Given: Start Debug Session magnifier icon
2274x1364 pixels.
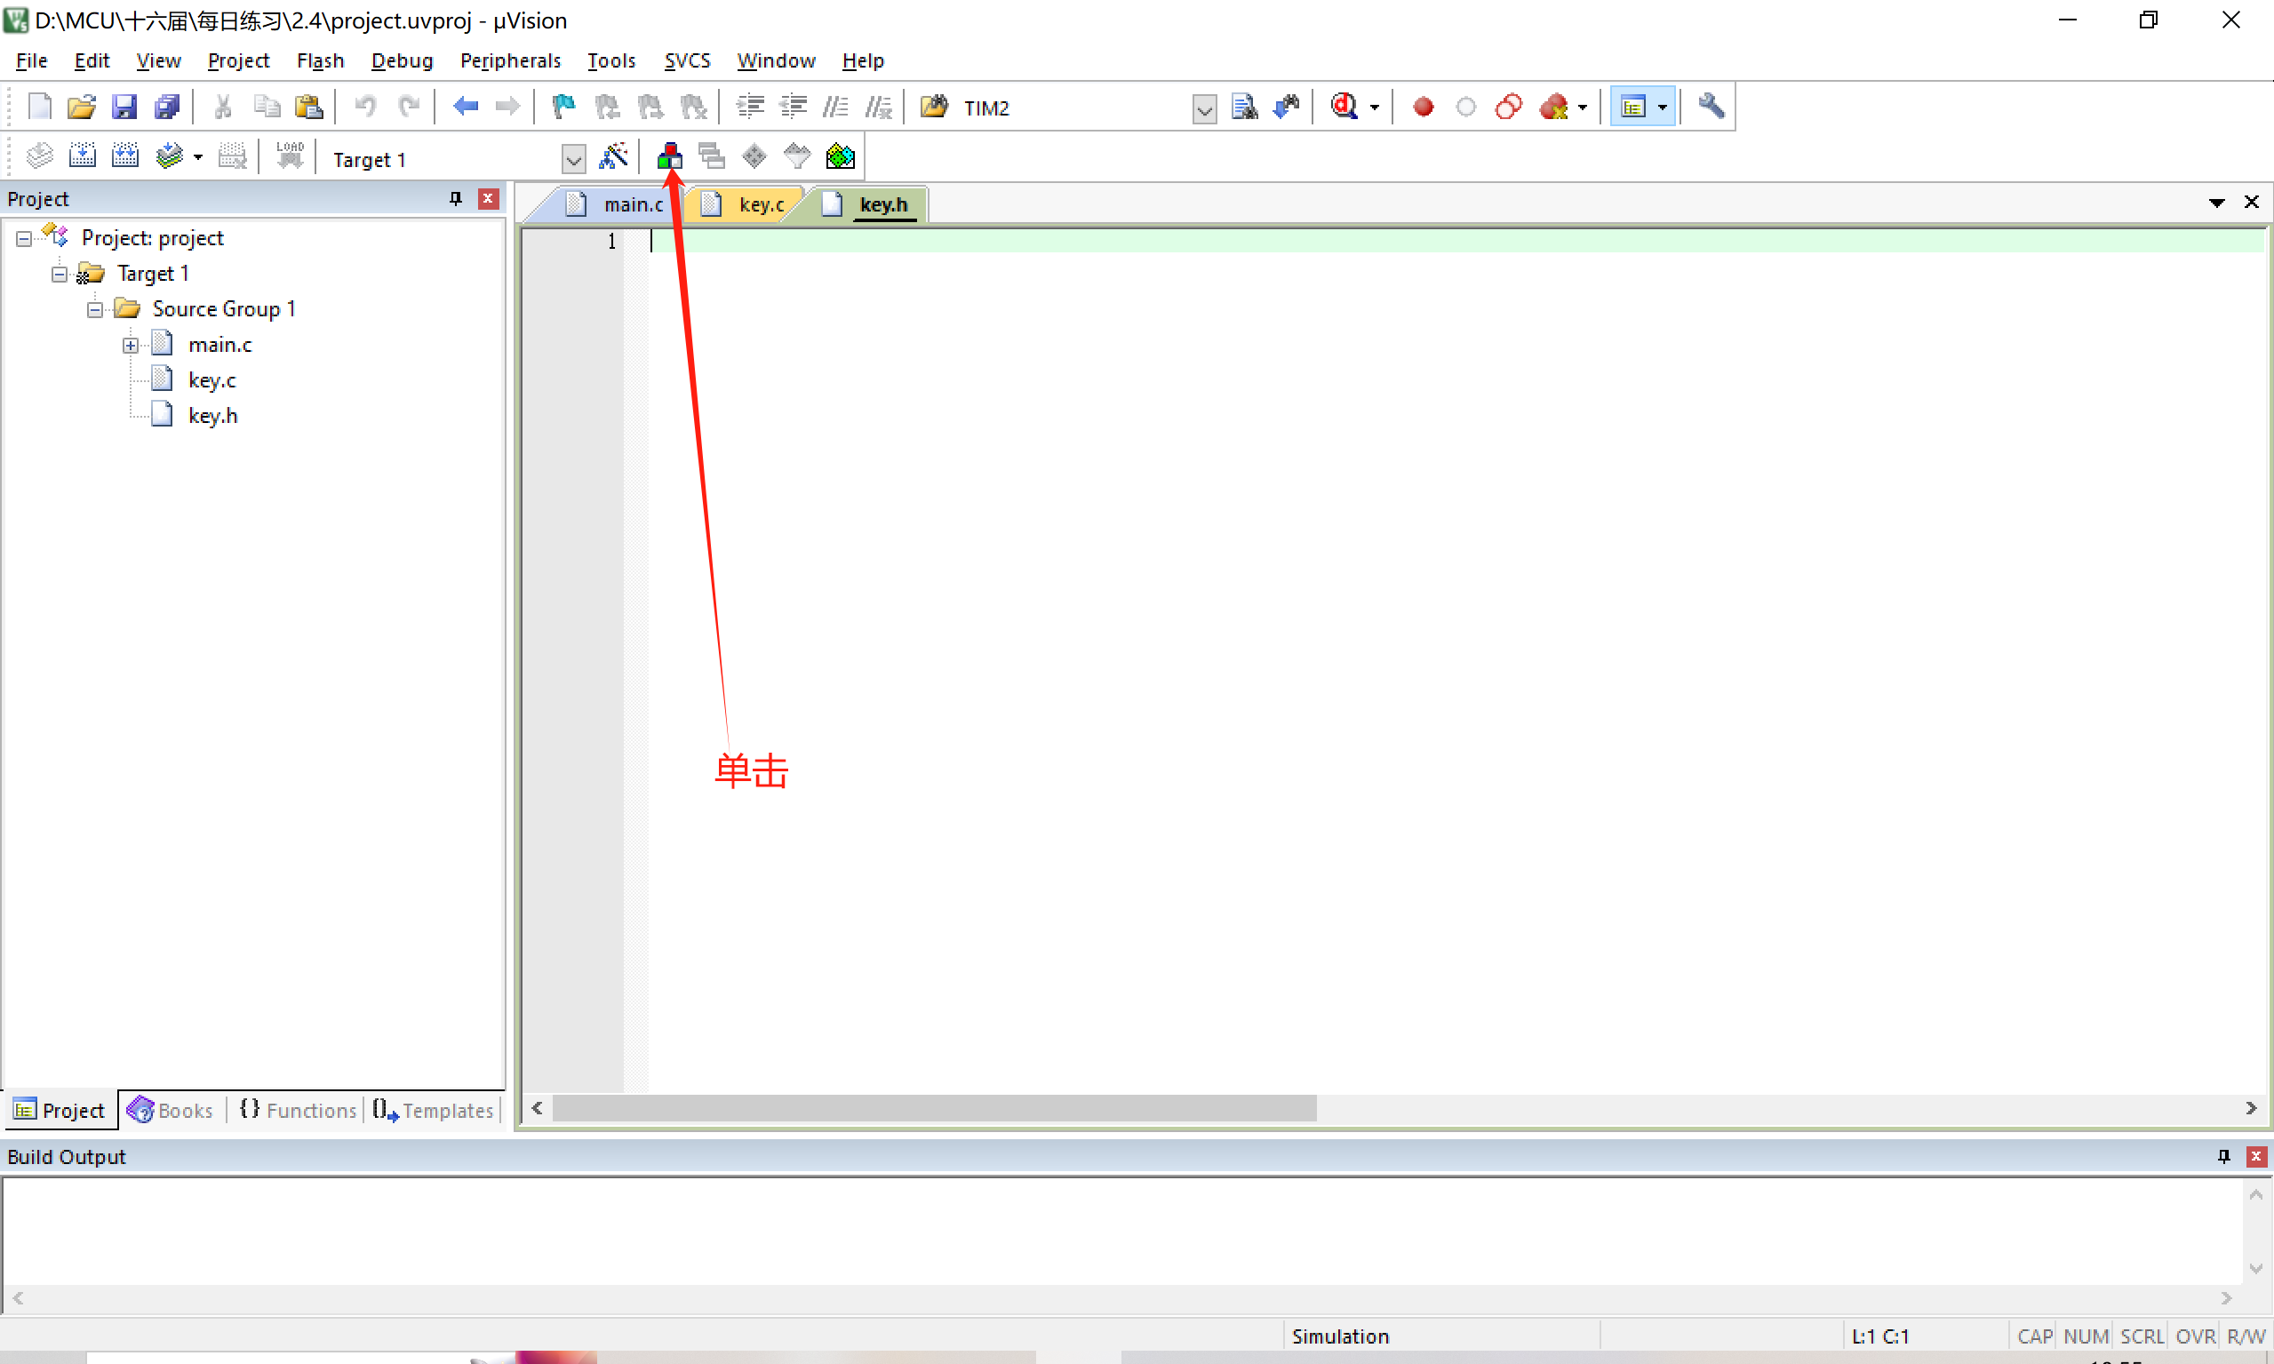Looking at the screenshot, I should 1344,108.
